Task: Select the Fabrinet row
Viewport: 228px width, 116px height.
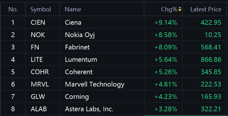Action: pyautogui.click(x=113, y=47)
